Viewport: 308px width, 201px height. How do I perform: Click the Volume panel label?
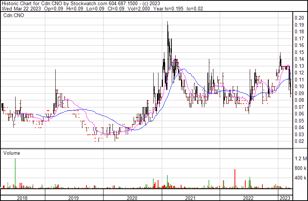pos(12,153)
